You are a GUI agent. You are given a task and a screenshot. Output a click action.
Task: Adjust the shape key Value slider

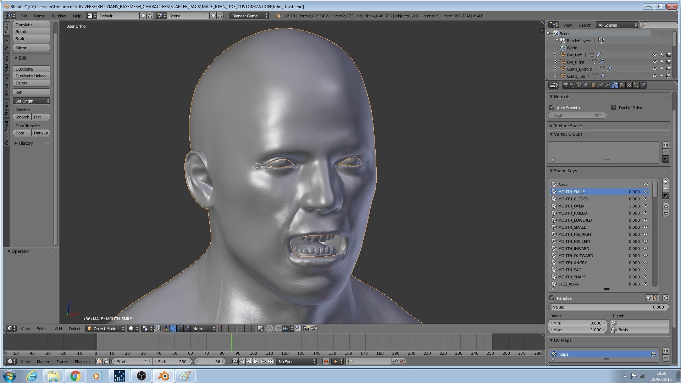click(609, 307)
